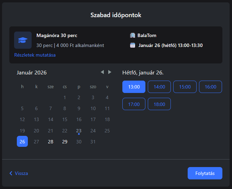Click day 20 in the calendar
The image size is (232, 189).
(x=36, y=131)
